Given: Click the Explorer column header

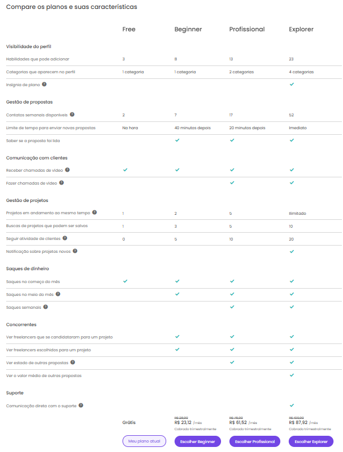Looking at the screenshot, I should 301,29.
